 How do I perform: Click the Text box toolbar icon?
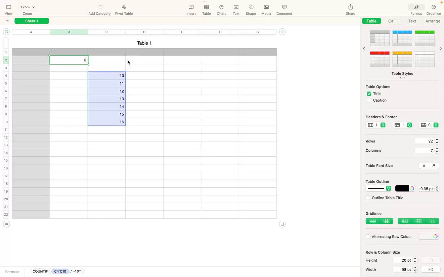[236, 7]
